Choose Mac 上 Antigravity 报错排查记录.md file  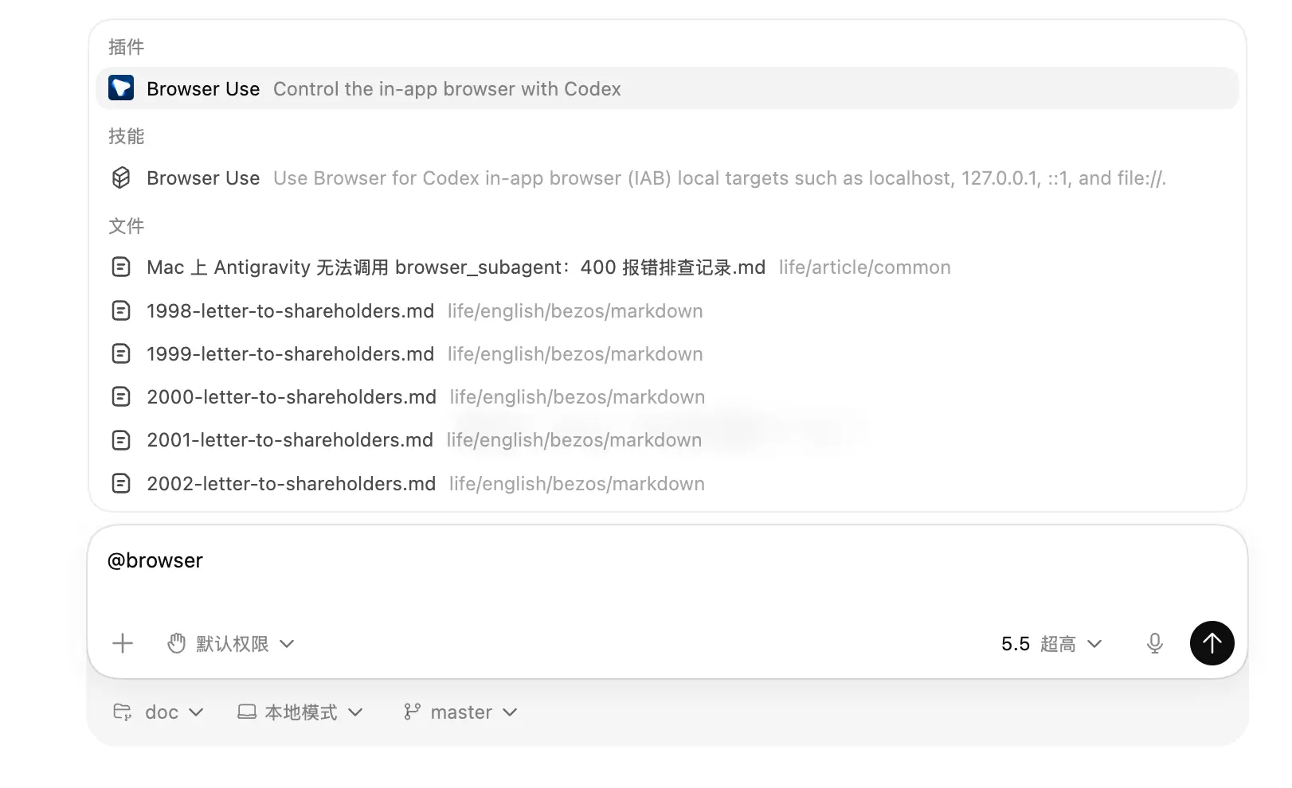668,267
